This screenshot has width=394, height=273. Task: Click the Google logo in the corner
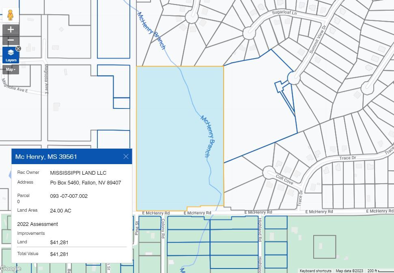[x=11, y=269]
